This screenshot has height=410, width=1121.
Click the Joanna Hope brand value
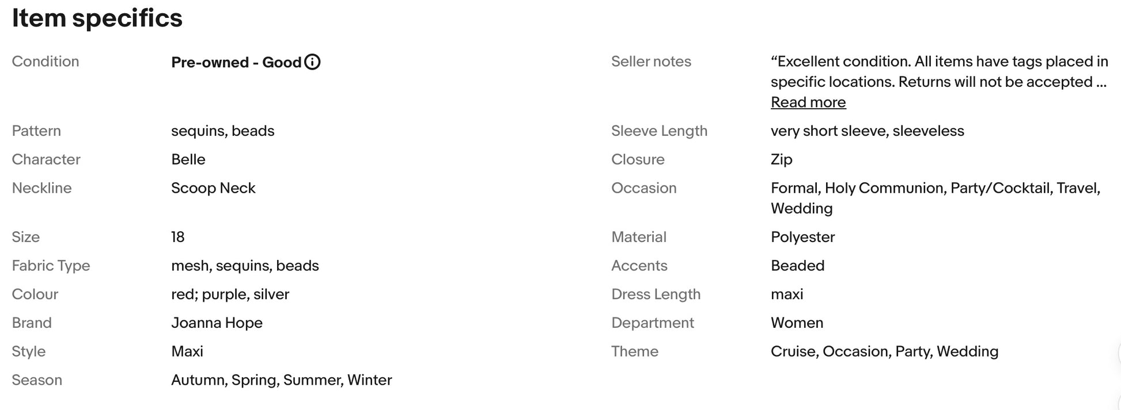click(217, 323)
